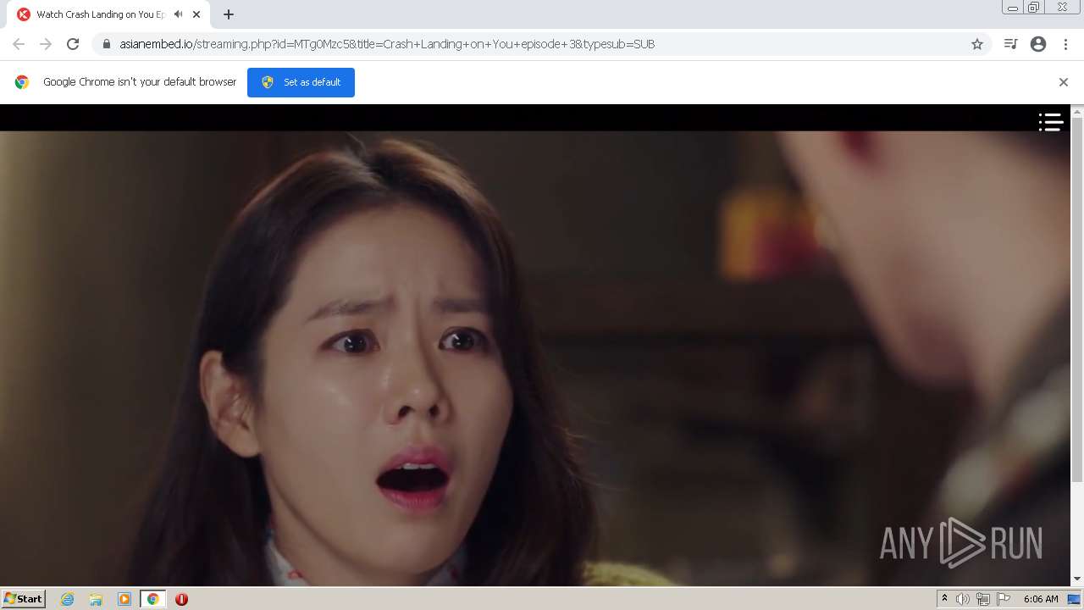This screenshot has width=1084, height=610.
Task: Show hidden system tray icons
Action: [944, 599]
